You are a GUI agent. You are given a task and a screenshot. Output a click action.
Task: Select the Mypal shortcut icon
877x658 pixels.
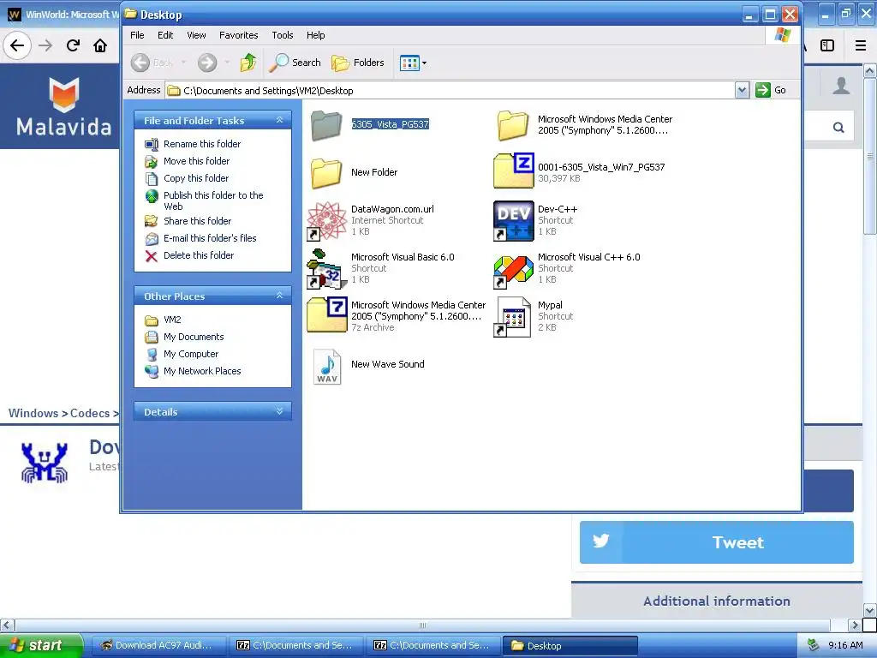tap(514, 317)
